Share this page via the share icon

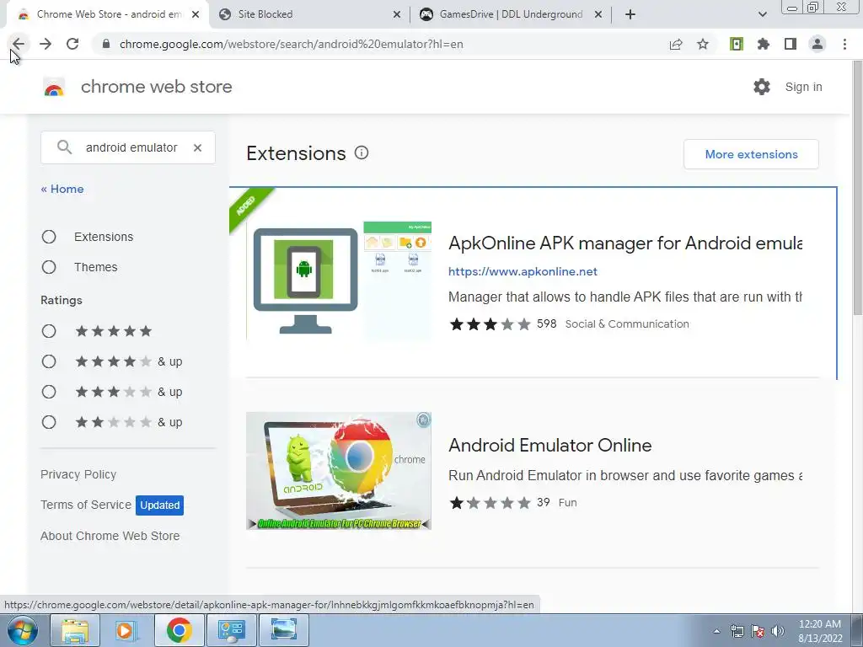(x=675, y=44)
